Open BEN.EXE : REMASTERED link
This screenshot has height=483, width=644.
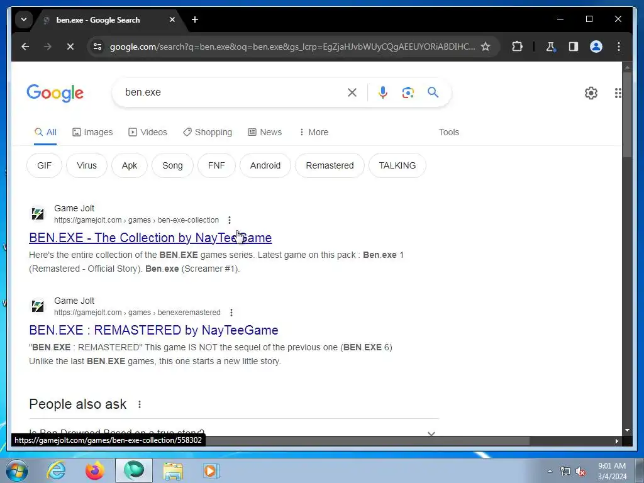153,330
